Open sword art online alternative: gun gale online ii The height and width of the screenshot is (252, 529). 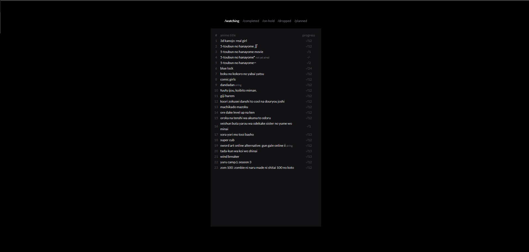(253, 146)
